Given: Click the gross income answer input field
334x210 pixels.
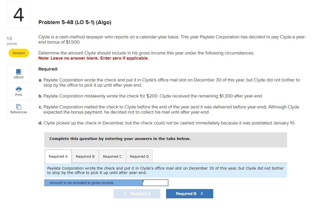Looking at the screenshot, I should pyautogui.click(x=155, y=183).
